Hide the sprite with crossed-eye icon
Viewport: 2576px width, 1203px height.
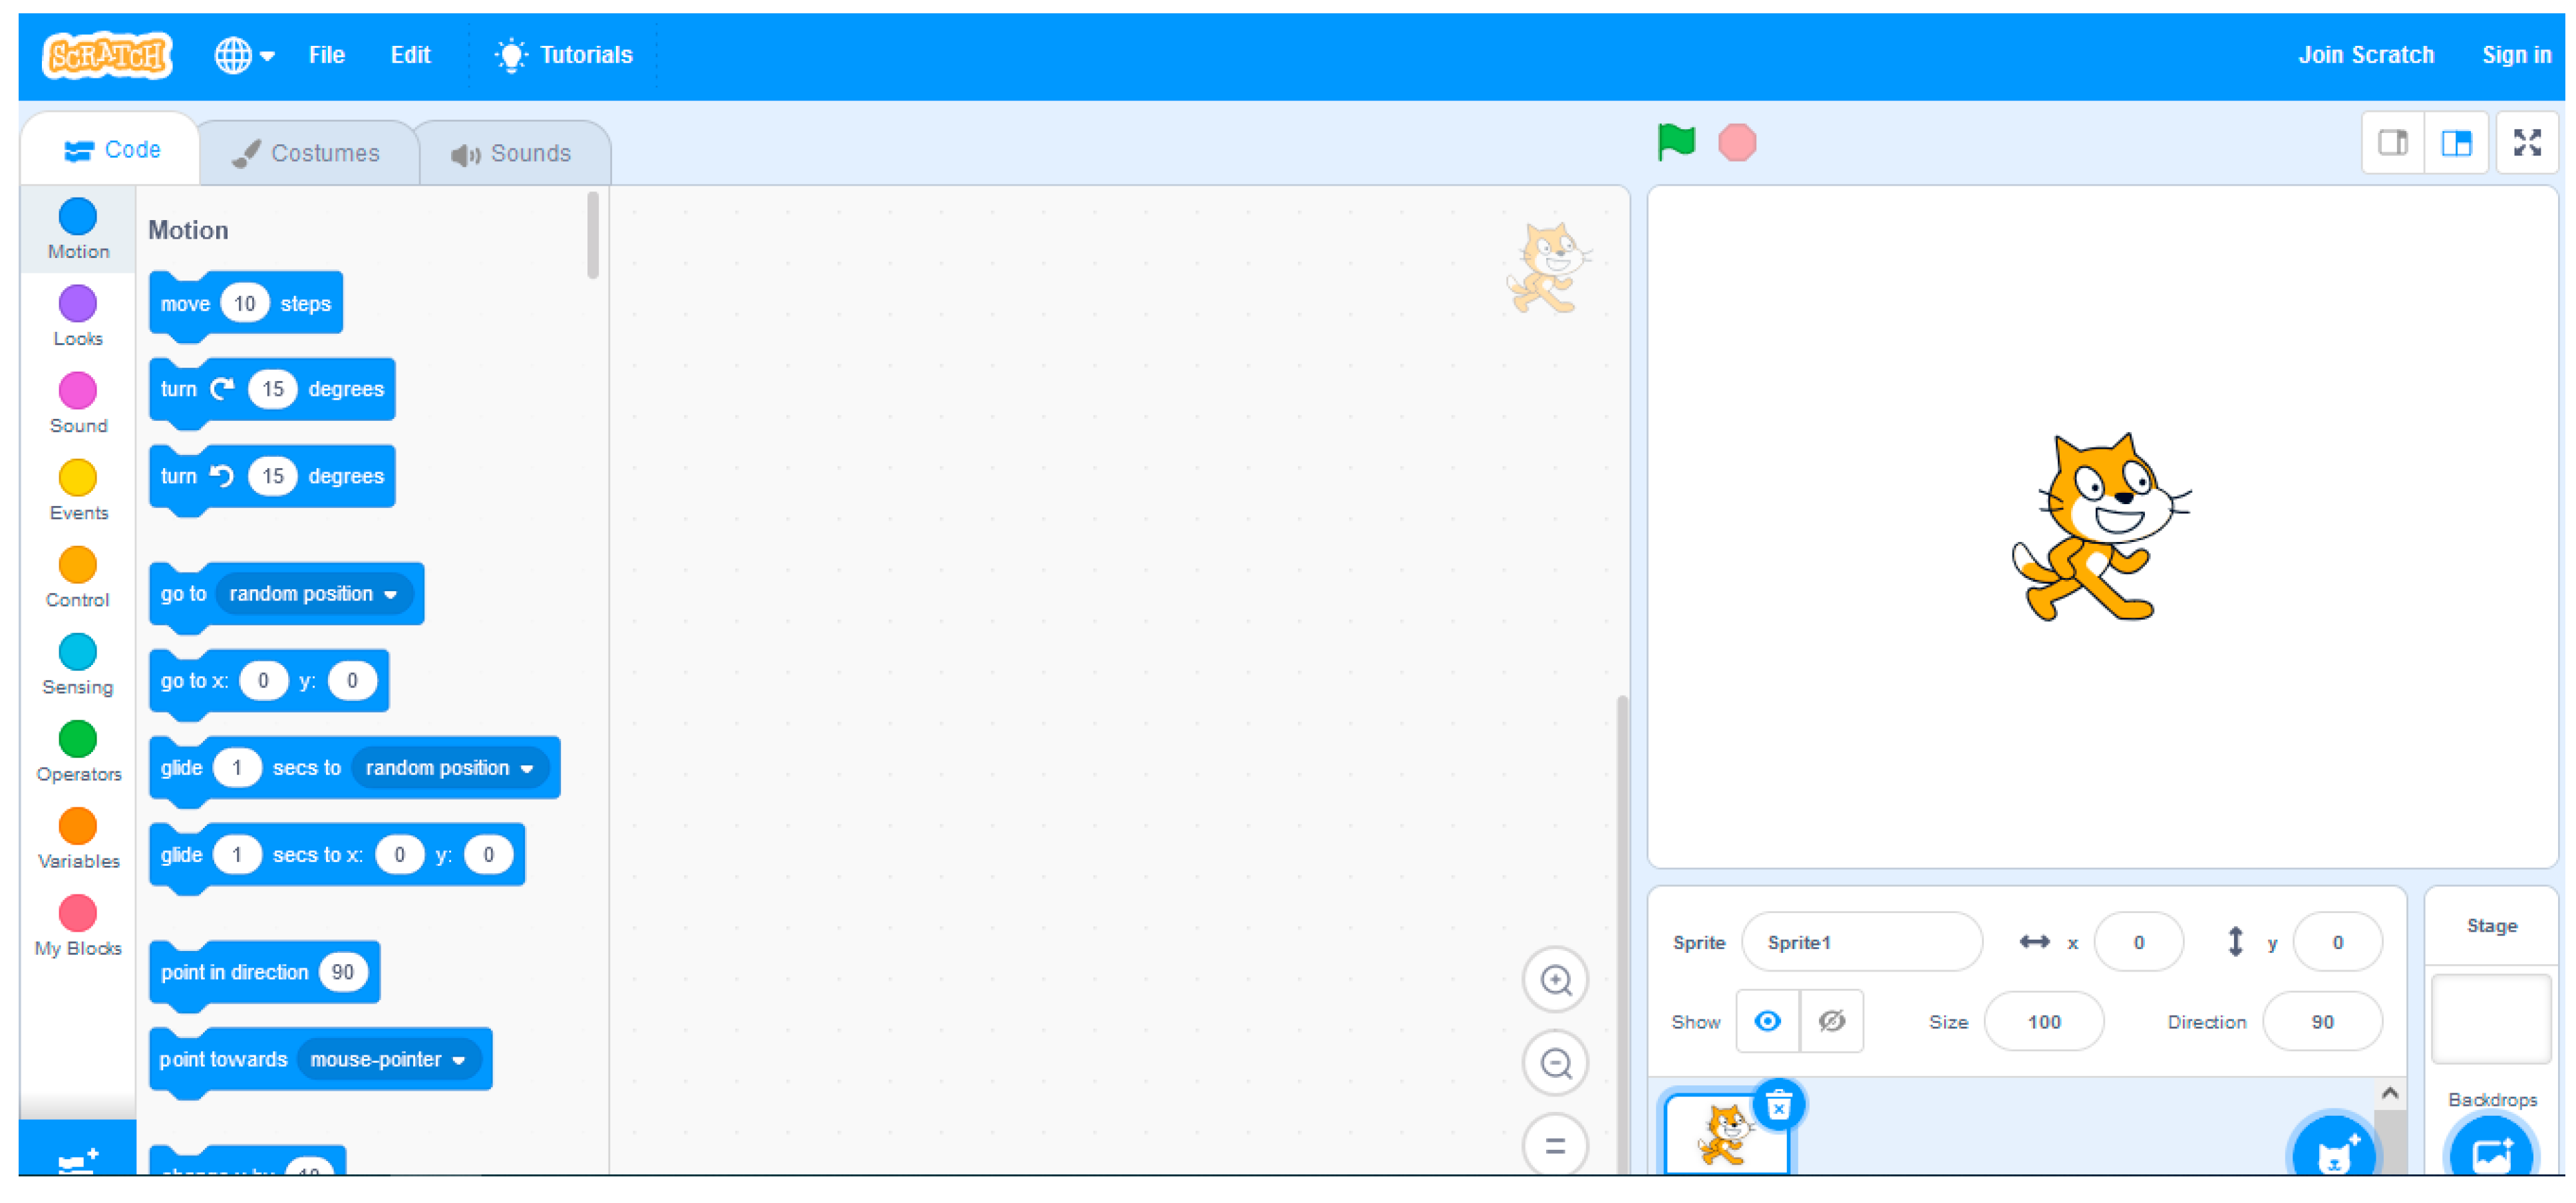point(1831,1021)
